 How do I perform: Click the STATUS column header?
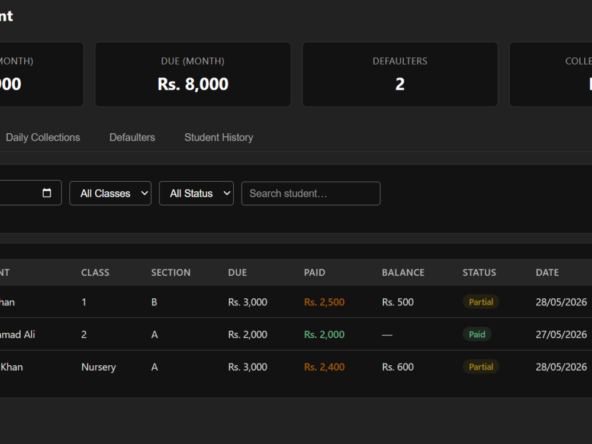click(x=480, y=272)
